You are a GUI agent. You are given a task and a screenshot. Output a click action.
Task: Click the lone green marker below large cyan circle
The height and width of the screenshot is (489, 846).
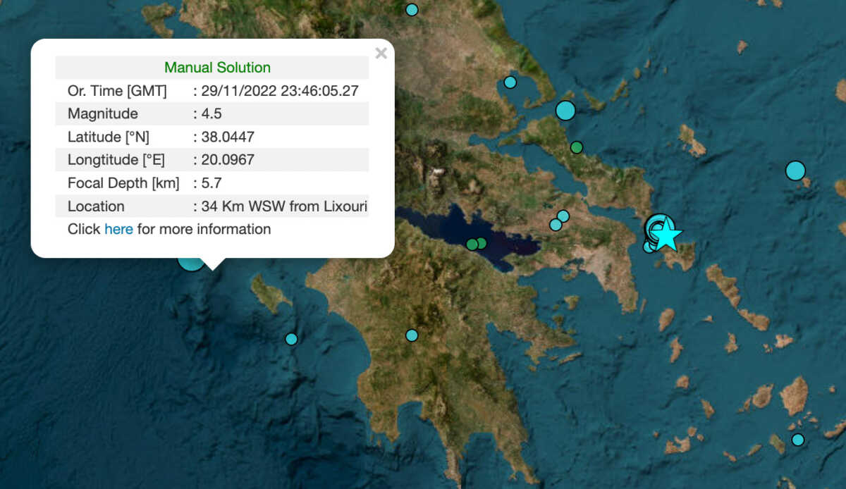click(577, 147)
